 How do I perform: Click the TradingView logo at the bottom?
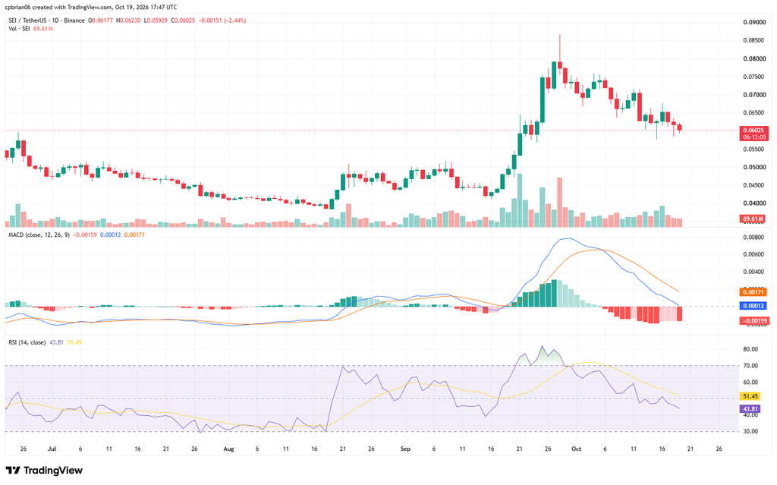tap(44, 470)
